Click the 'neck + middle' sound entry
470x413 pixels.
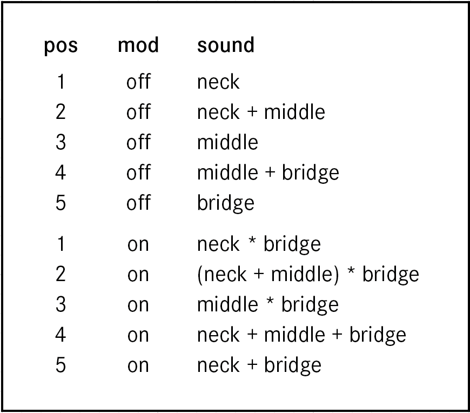tap(261, 112)
